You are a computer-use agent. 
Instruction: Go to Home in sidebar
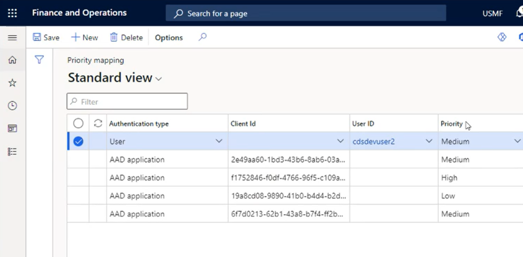point(12,60)
